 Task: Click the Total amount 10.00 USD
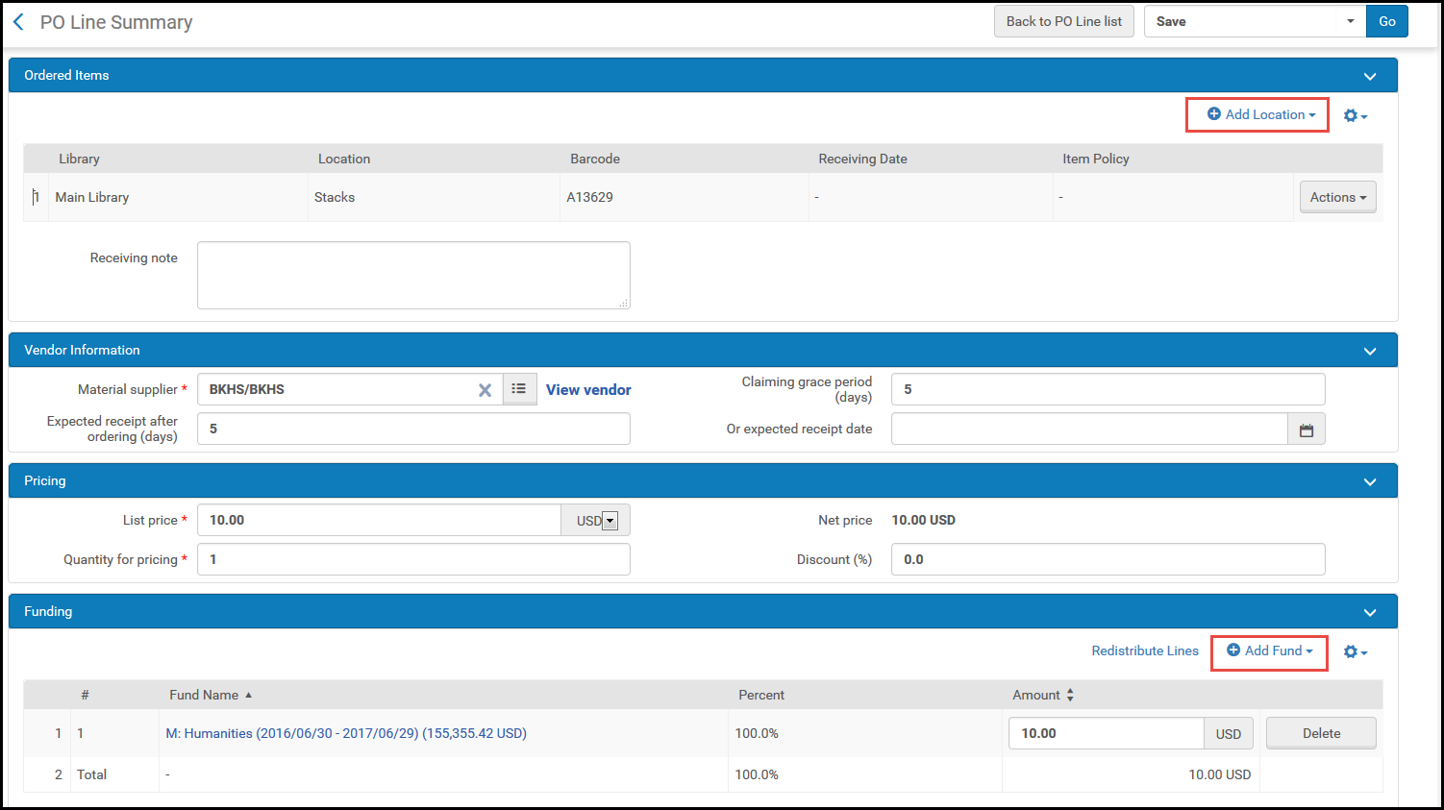click(1219, 774)
